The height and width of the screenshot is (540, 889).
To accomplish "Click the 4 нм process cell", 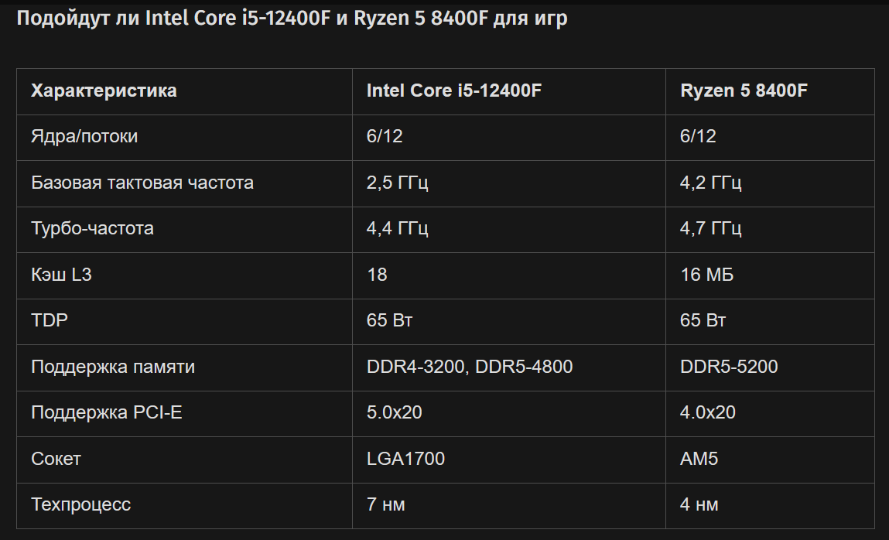I will (699, 505).
